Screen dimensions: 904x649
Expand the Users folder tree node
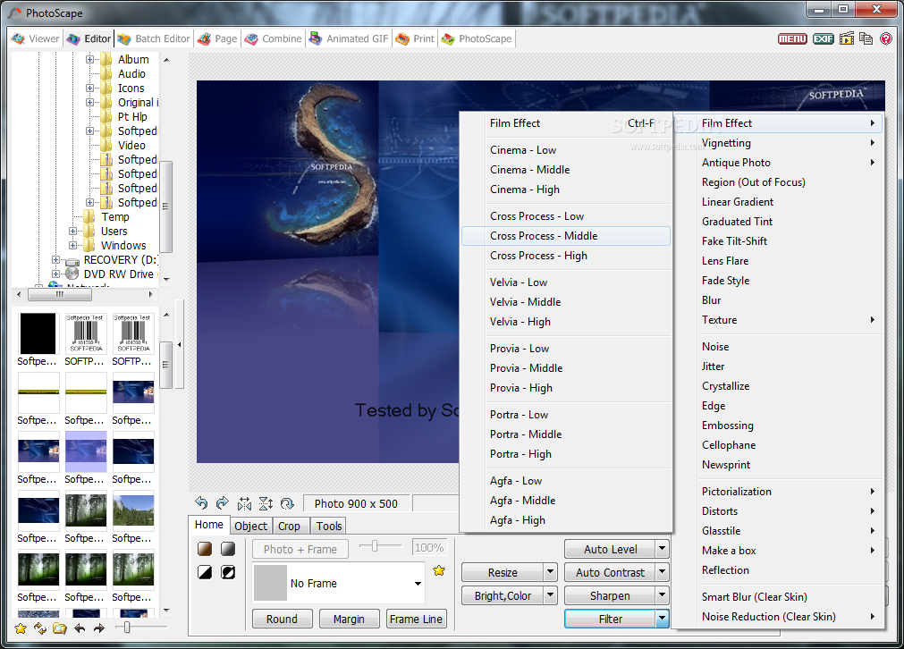pos(73,232)
